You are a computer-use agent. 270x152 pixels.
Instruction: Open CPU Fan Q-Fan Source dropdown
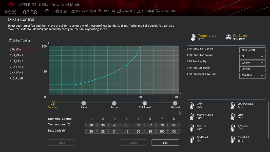252,56
